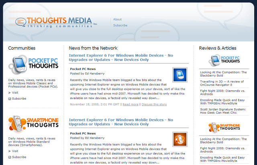The width and height of the screenshot is (257, 165).
Task: Open Scott Jordan Signature System article
Action: [223, 111]
